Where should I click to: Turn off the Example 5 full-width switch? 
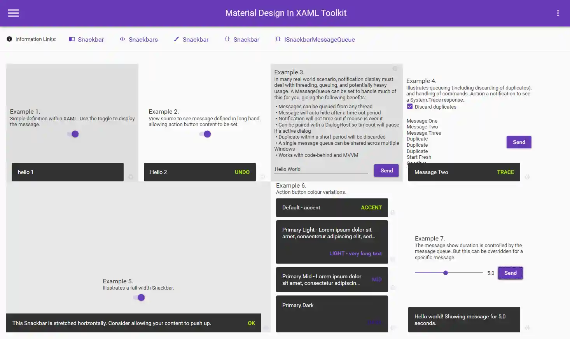tap(139, 298)
